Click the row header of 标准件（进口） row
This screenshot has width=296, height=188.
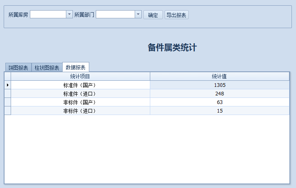(7, 94)
